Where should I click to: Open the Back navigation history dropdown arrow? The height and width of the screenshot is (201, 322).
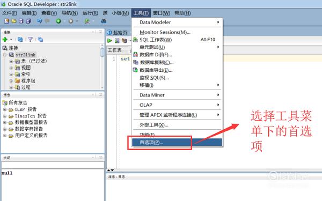click(x=64, y=21)
